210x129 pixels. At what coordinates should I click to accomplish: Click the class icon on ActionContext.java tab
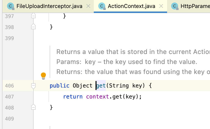[102, 6]
